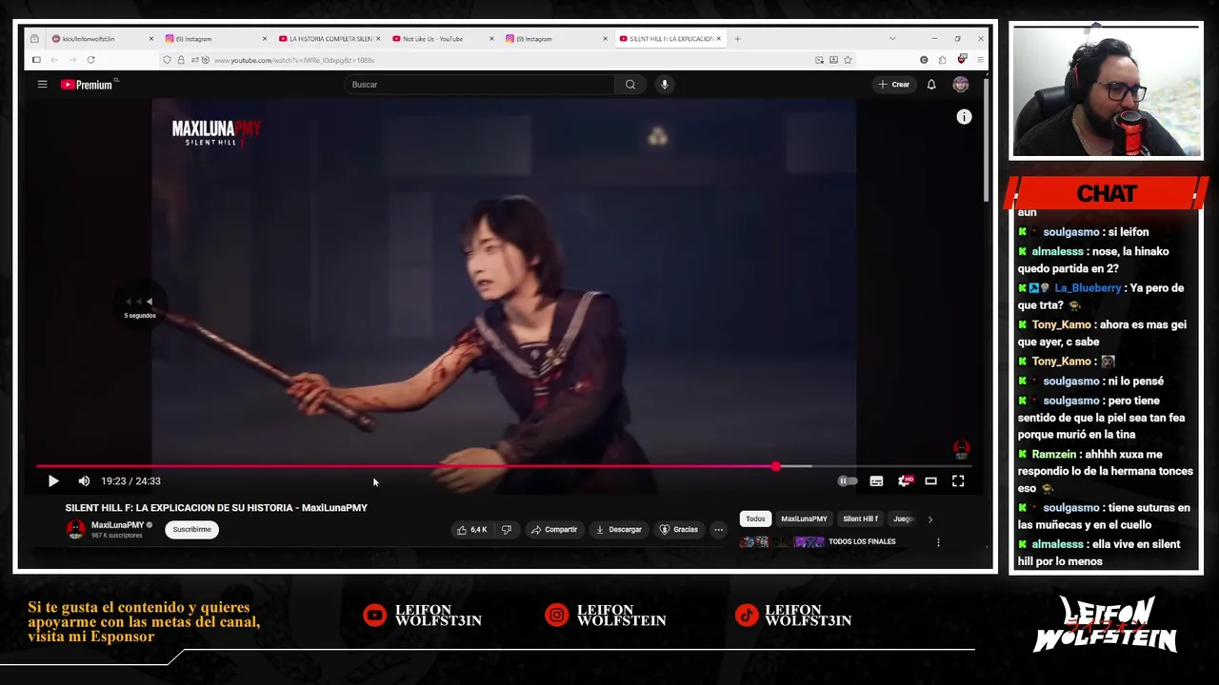
Task: Open the browser application hamburger menu
Action: 980,60
